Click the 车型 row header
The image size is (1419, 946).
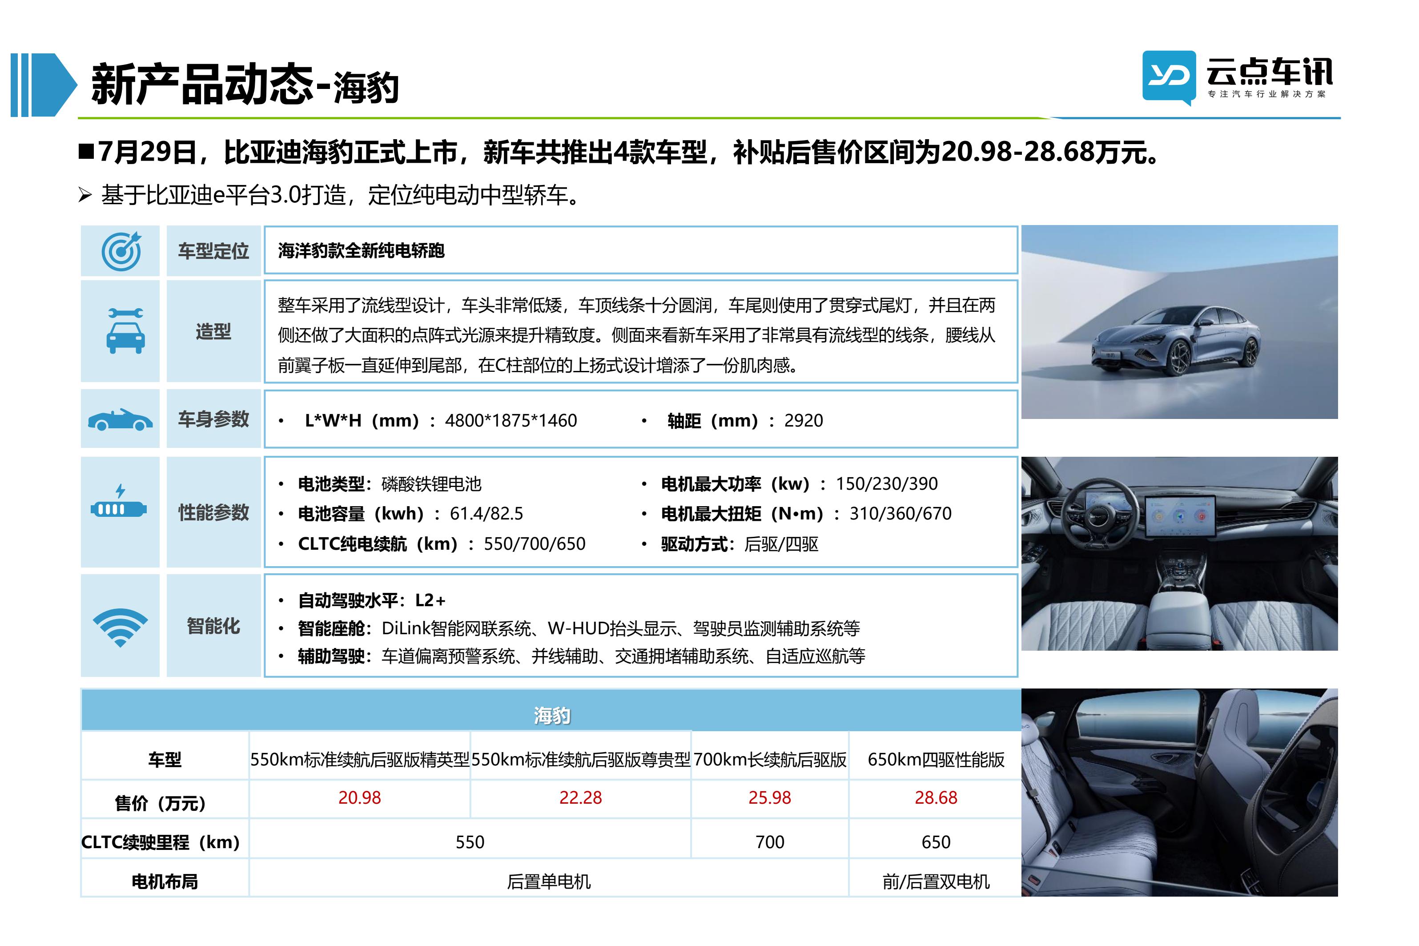coord(165,756)
